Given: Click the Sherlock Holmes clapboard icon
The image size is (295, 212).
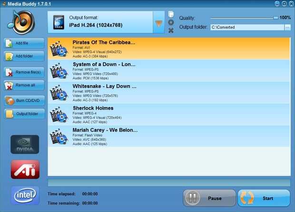Looking at the screenshot, I should tap(59, 115).
